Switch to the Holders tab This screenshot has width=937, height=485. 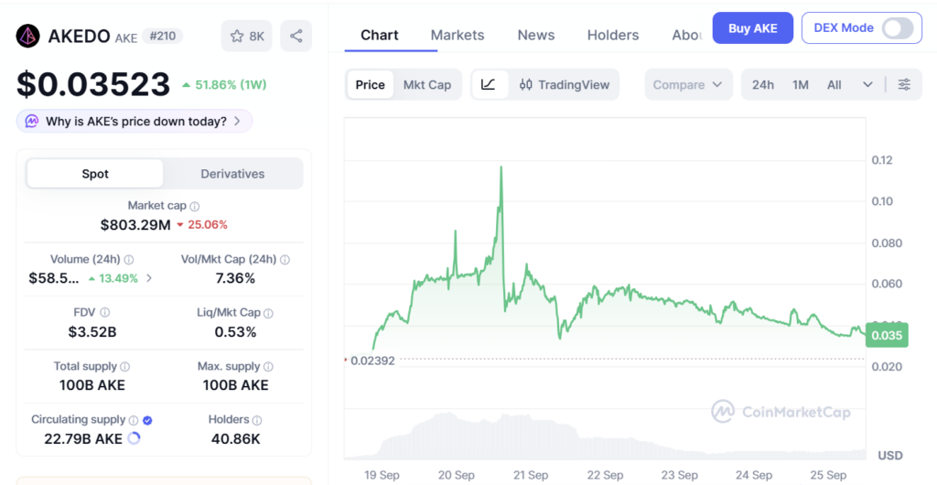613,36
